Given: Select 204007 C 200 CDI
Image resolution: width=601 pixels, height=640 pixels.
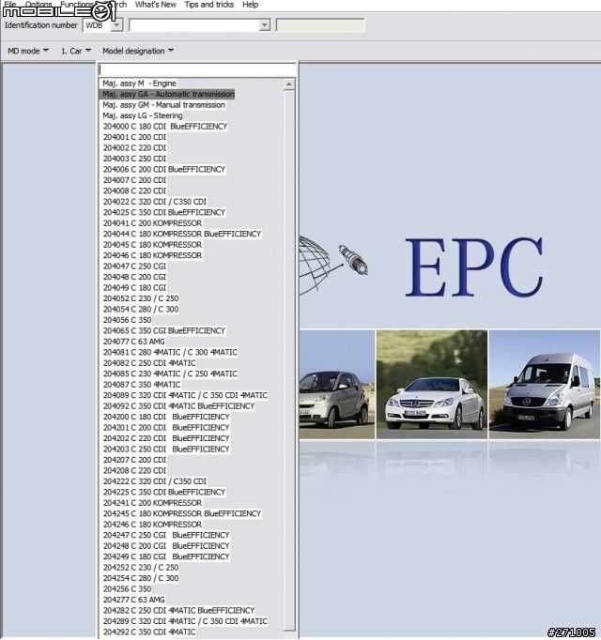Looking at the screenshot, I should click(x=135, y=180).
